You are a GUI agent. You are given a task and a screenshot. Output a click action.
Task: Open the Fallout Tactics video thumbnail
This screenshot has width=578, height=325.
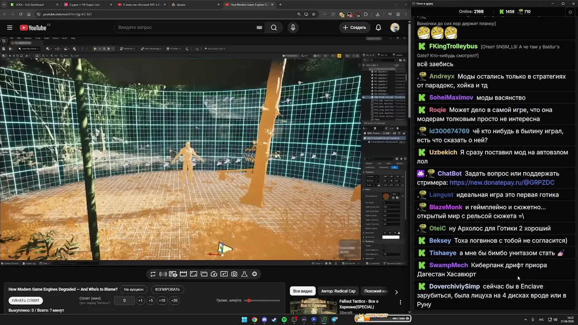tap(313, 306)
